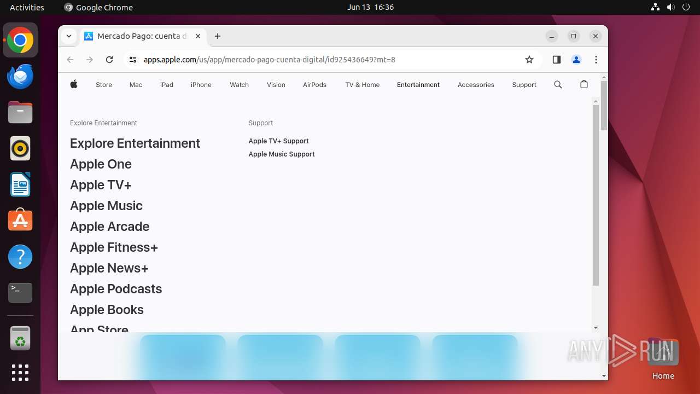Open the Apple One link
The height and width of the screenshot is (394, 700).
[101, 164]
